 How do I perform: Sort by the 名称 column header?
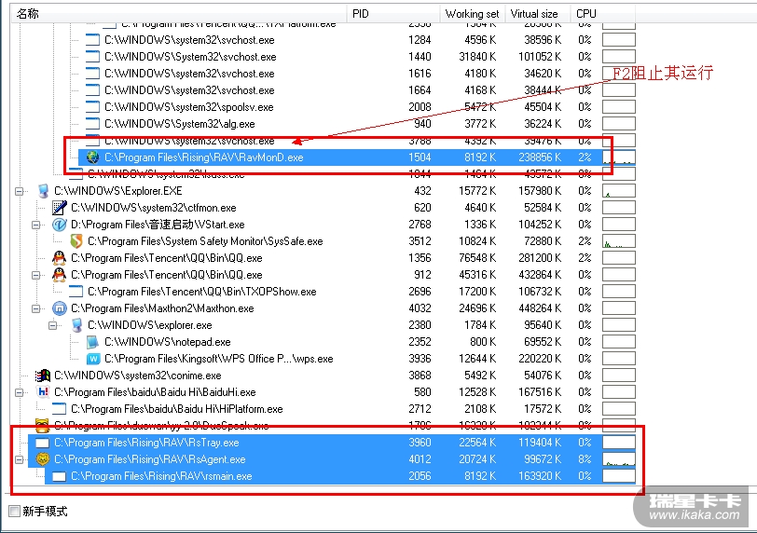[179, 13]
